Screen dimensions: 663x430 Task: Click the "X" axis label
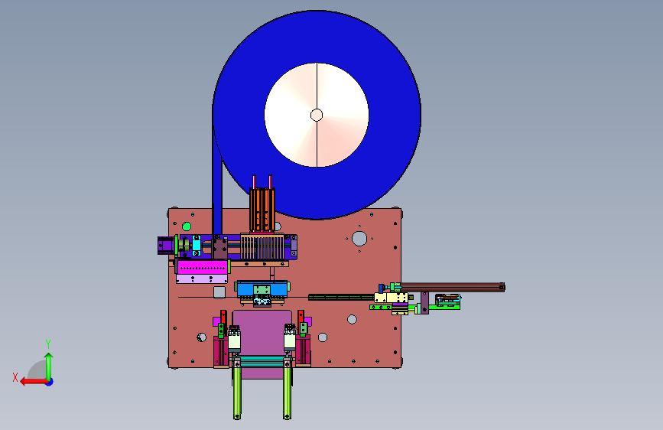15,377
